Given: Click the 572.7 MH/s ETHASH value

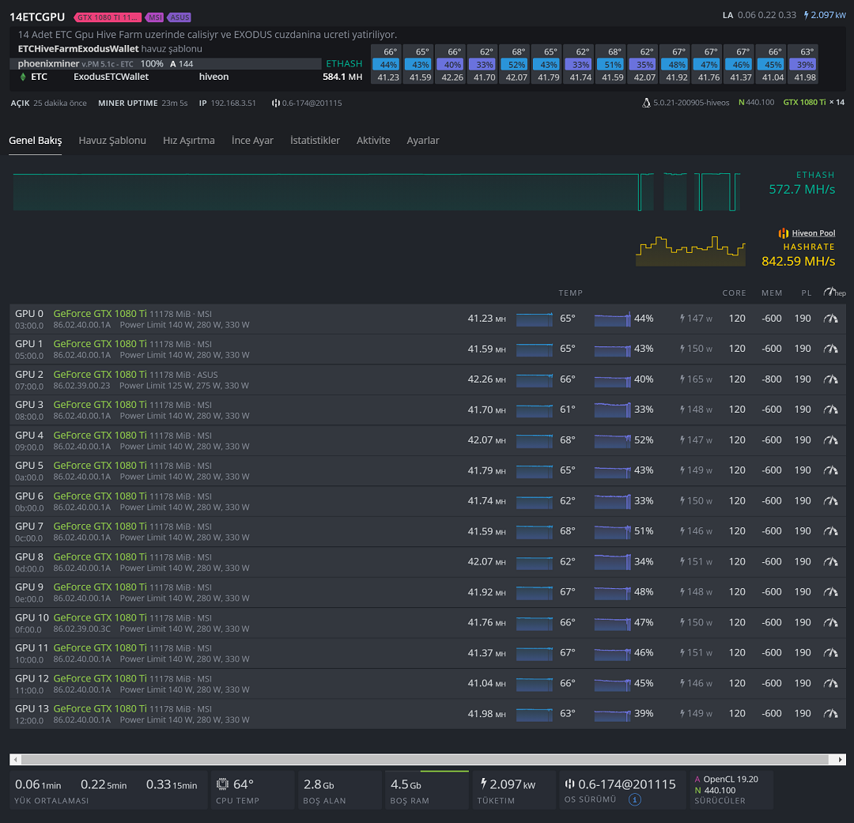Looking at the screenshot, I should point(802,190).
